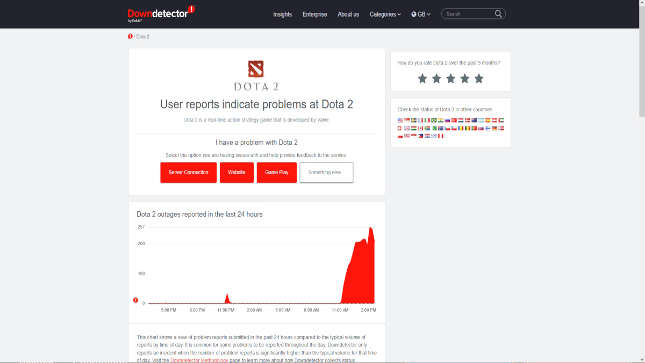Viewport: 645px width, 363px height.
Task: Expand the Categories dropdown
Action: (385, 15)
